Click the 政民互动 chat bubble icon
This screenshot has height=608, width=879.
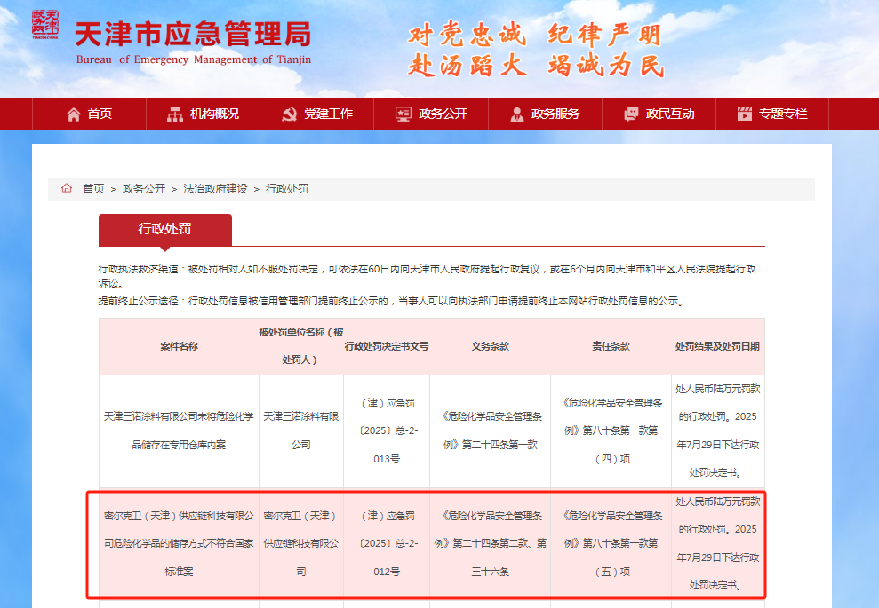tap(631, 114)
